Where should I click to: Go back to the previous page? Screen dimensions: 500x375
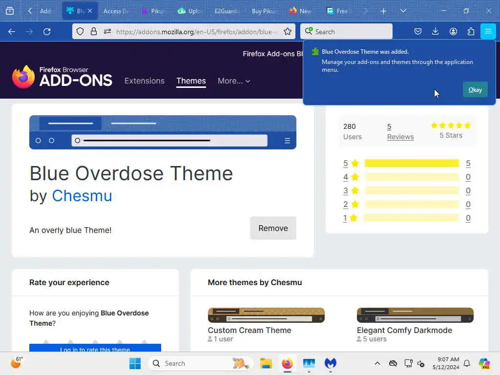click(12, 32)
